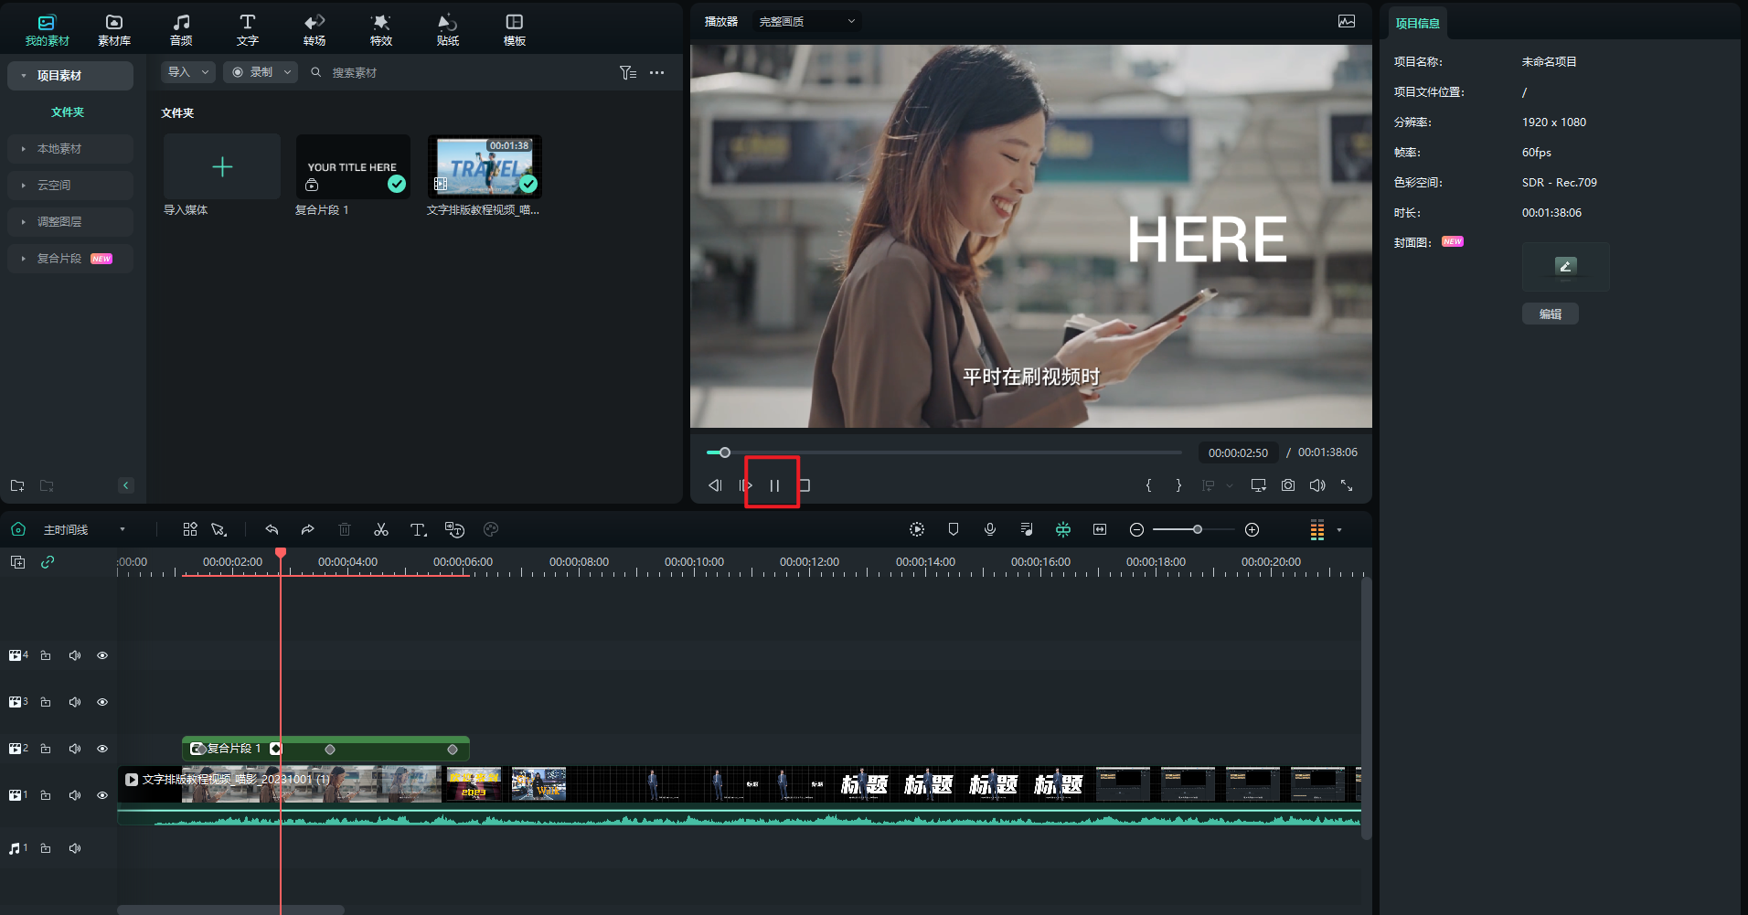Open the 导入 dropdown menu
This screenshot has height=915, width=1748.
coord(187,72)
